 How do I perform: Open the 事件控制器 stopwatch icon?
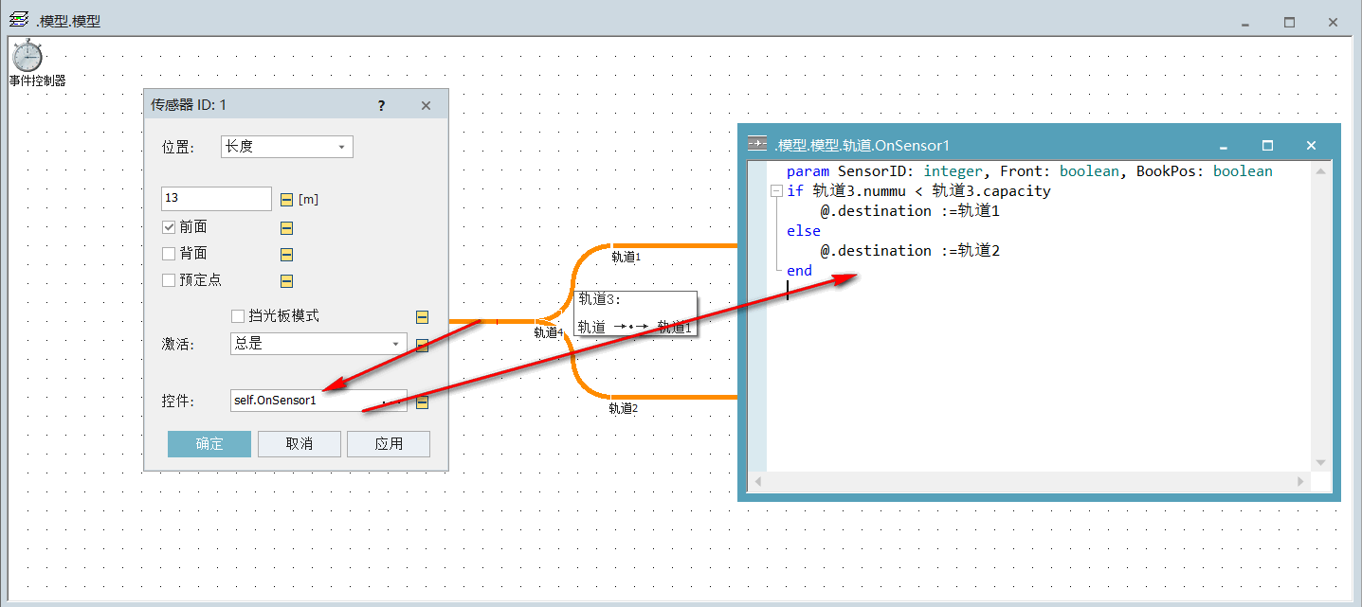click(x=27, y=56)
